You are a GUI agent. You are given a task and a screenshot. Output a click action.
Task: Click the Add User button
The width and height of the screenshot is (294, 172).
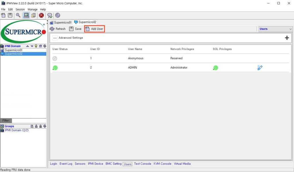tap(94, 29)
